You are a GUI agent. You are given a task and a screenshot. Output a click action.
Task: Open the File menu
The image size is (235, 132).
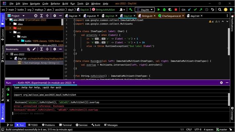point(11,4)
